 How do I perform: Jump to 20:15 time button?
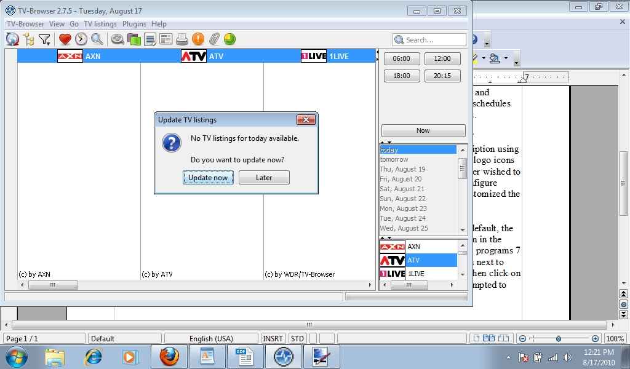coord(442,76)
